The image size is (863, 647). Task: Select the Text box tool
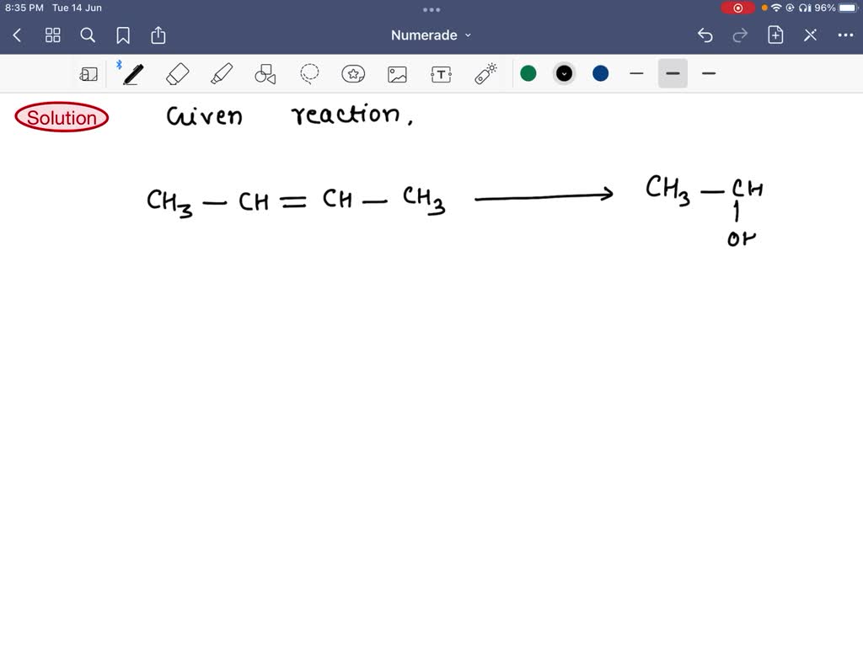click(441, 73)
